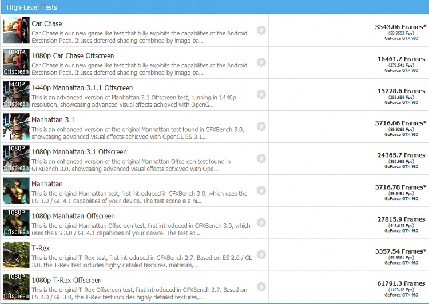Viewport: 429px width, 304px height.
Task: Click the 1440p Manhattan 3.1.1 Offscreen thumbnail
Action: click(x=16, y=94)
